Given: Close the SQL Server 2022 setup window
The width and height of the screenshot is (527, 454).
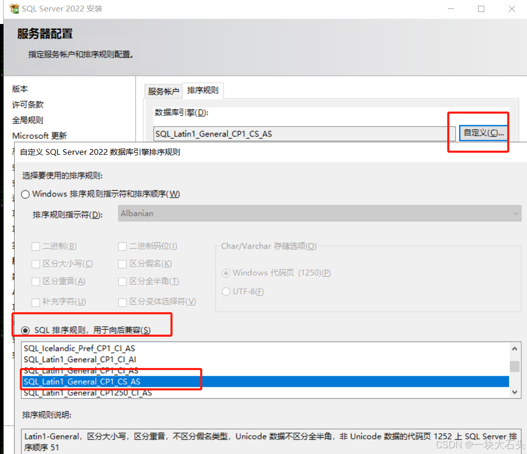Looking at the screenshot, I should [511, 9].
